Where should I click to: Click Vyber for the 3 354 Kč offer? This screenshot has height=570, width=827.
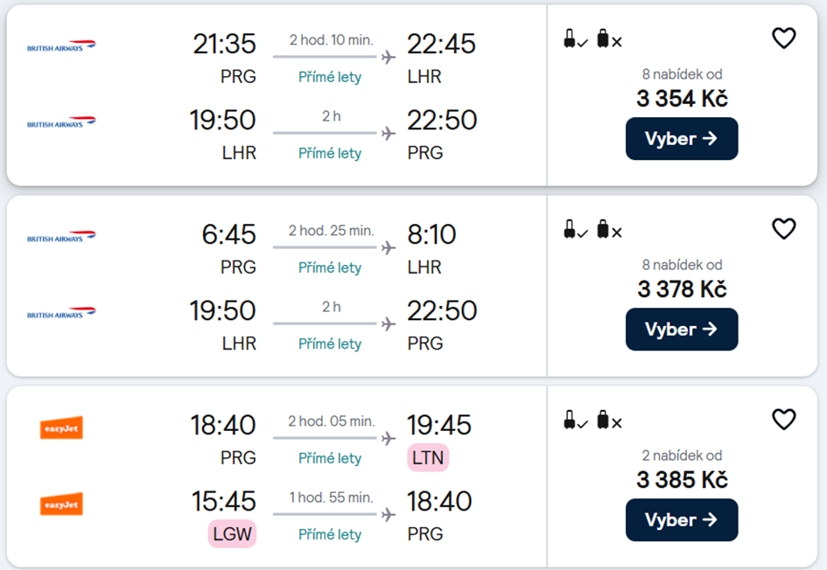pyautogui.click(x=681, y=139)
